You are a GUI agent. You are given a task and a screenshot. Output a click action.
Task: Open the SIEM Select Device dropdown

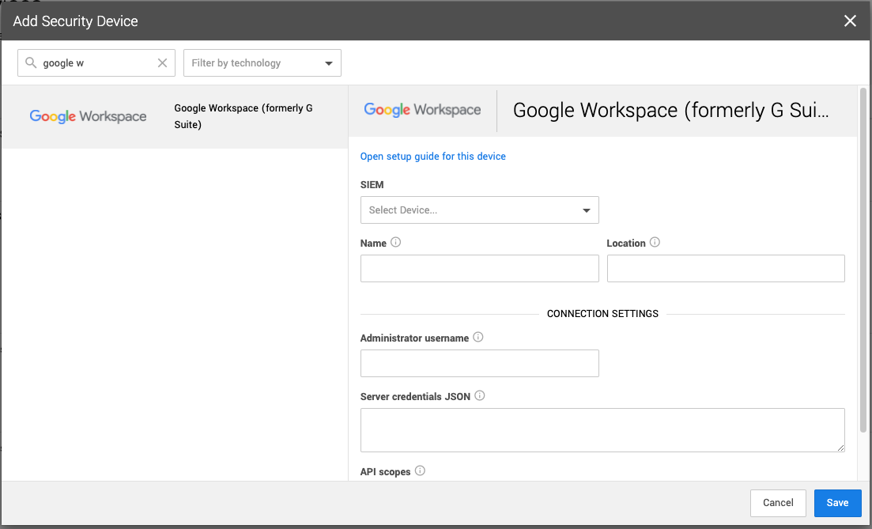[x=479, y=210]
